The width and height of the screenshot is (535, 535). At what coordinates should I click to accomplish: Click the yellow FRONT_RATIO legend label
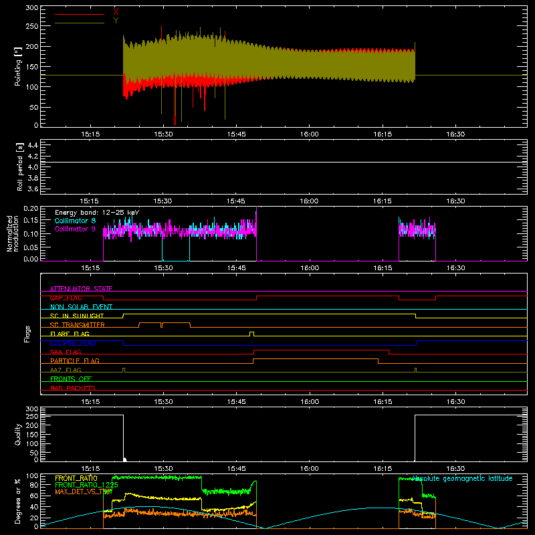76,478
